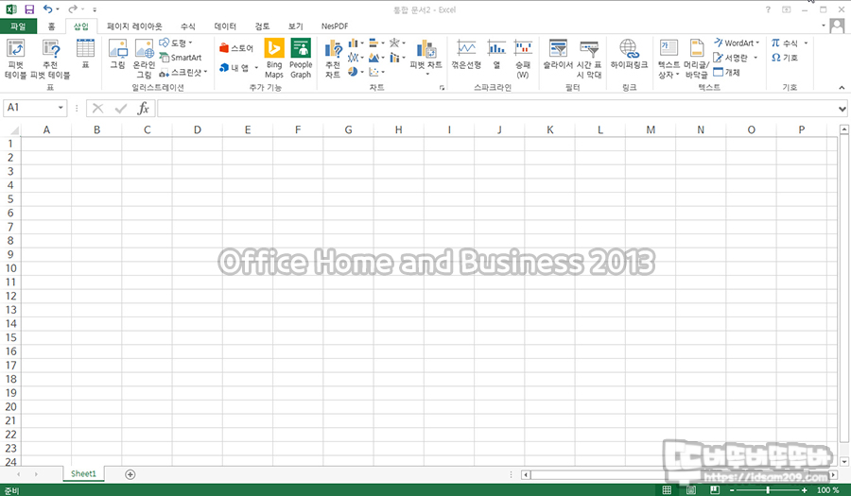Viewport: 851px width, 496px height.
Task: Collapse the ribbon
Action: pos(842,87)
